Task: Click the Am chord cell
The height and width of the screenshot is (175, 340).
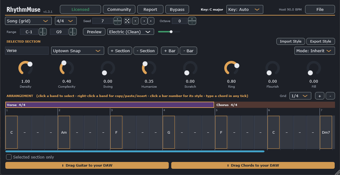Action: click(x=64, y=132)
